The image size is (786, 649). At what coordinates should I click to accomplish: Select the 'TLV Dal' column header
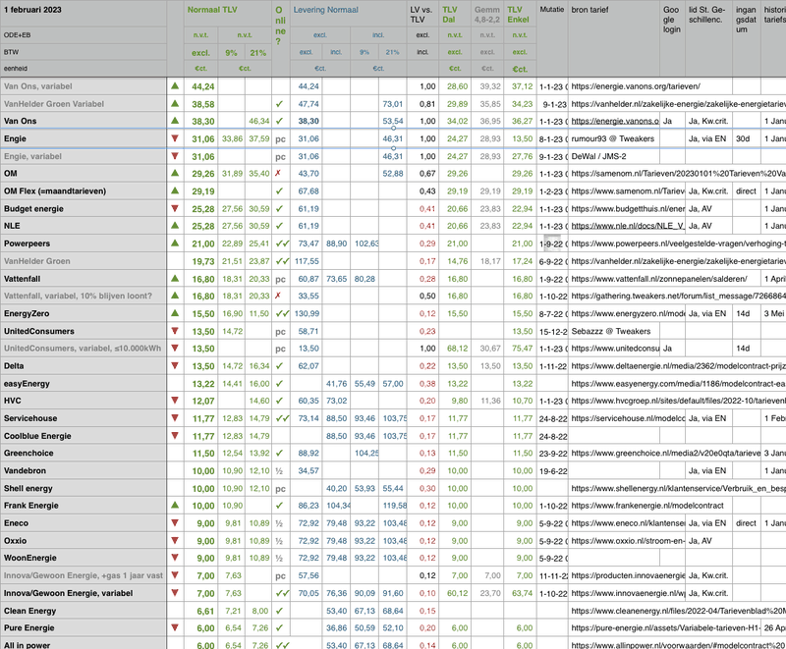(x=450, y=15)
